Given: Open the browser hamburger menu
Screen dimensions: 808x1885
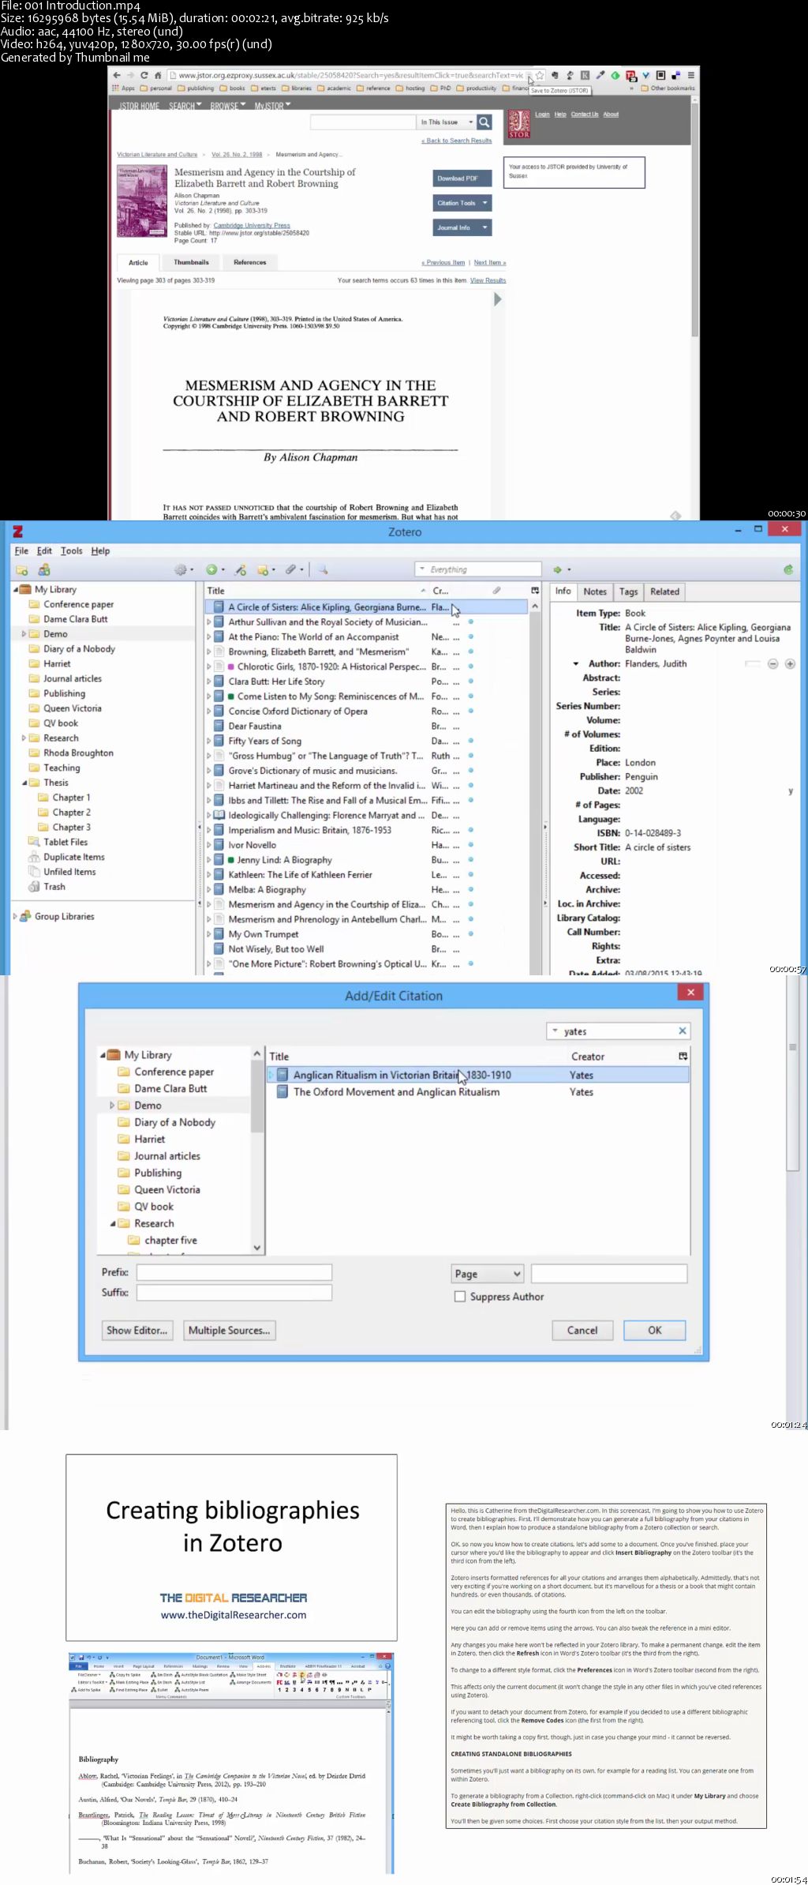Looking at the screenshot, I should [x=691, y=76].
